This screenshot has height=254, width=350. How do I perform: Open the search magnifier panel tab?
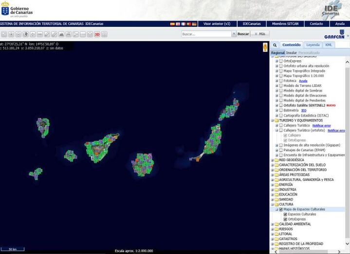275,45
